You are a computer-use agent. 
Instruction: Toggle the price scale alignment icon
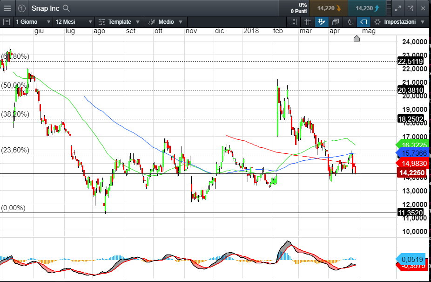coord(293,22)
